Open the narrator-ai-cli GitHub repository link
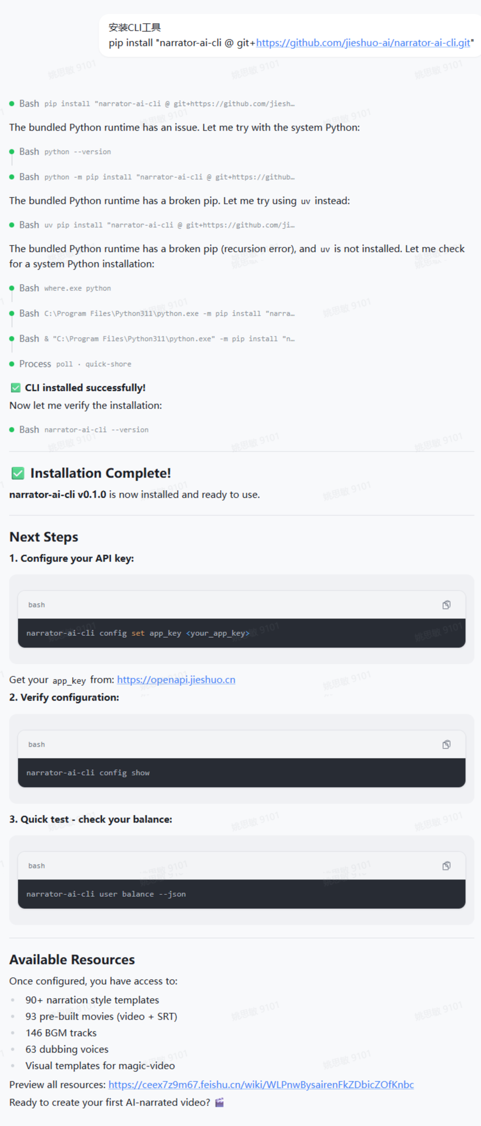481x1126 pixels. click(362, 43)
